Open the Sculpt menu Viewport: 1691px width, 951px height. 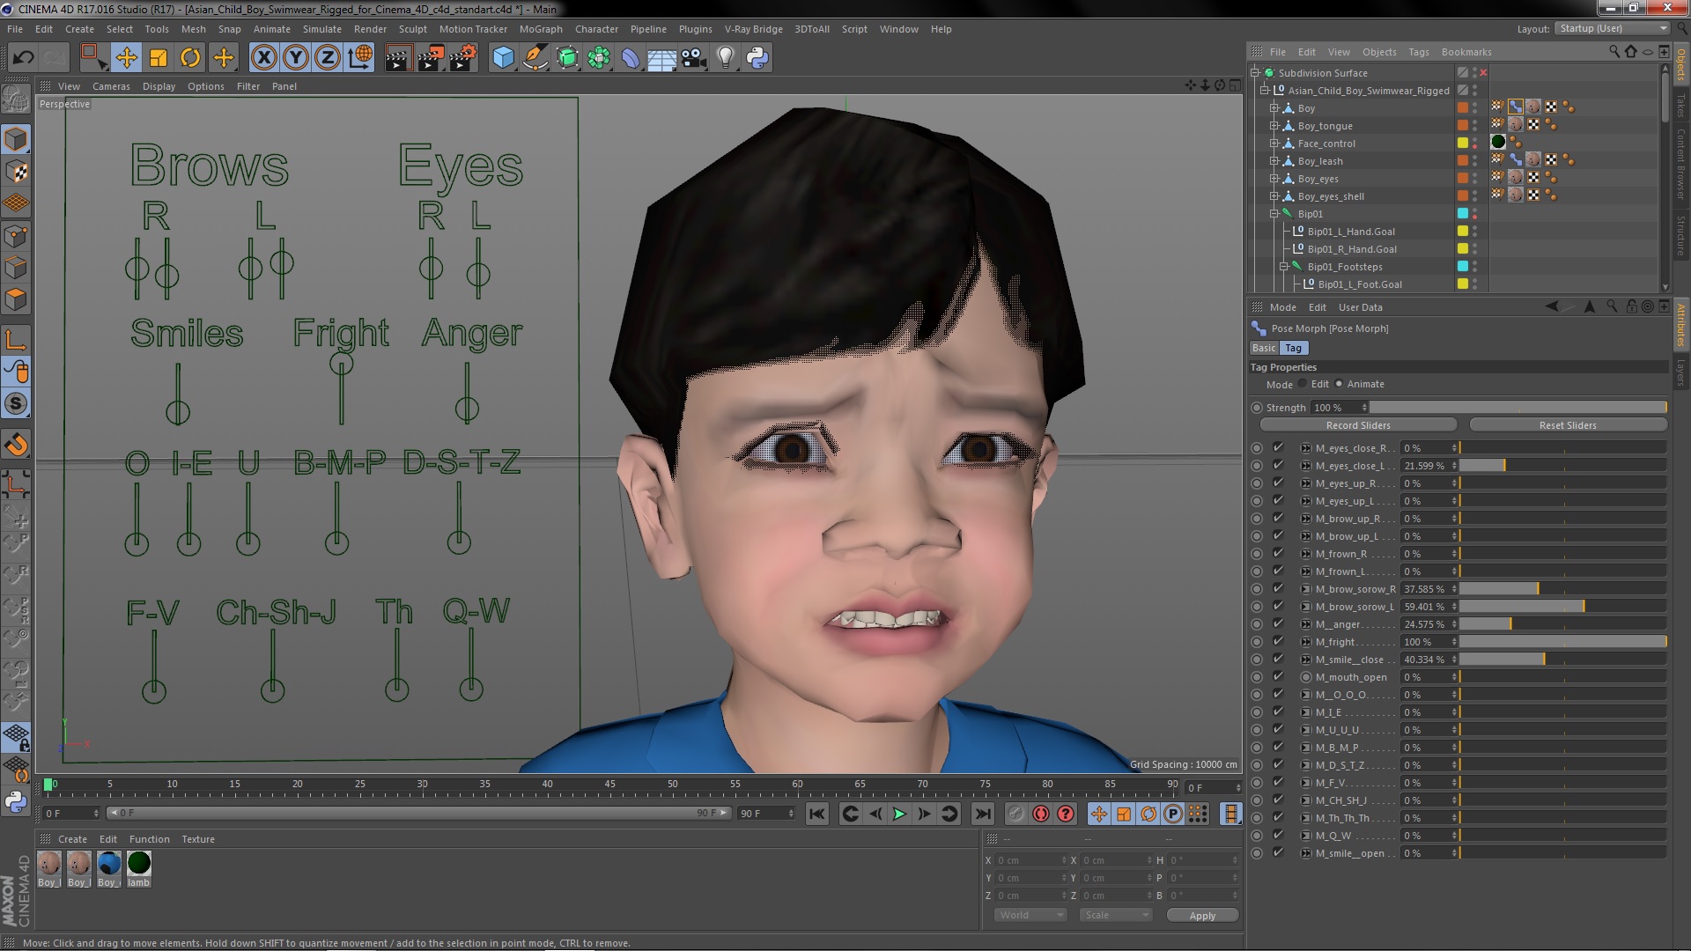click(x=412, y=29)
